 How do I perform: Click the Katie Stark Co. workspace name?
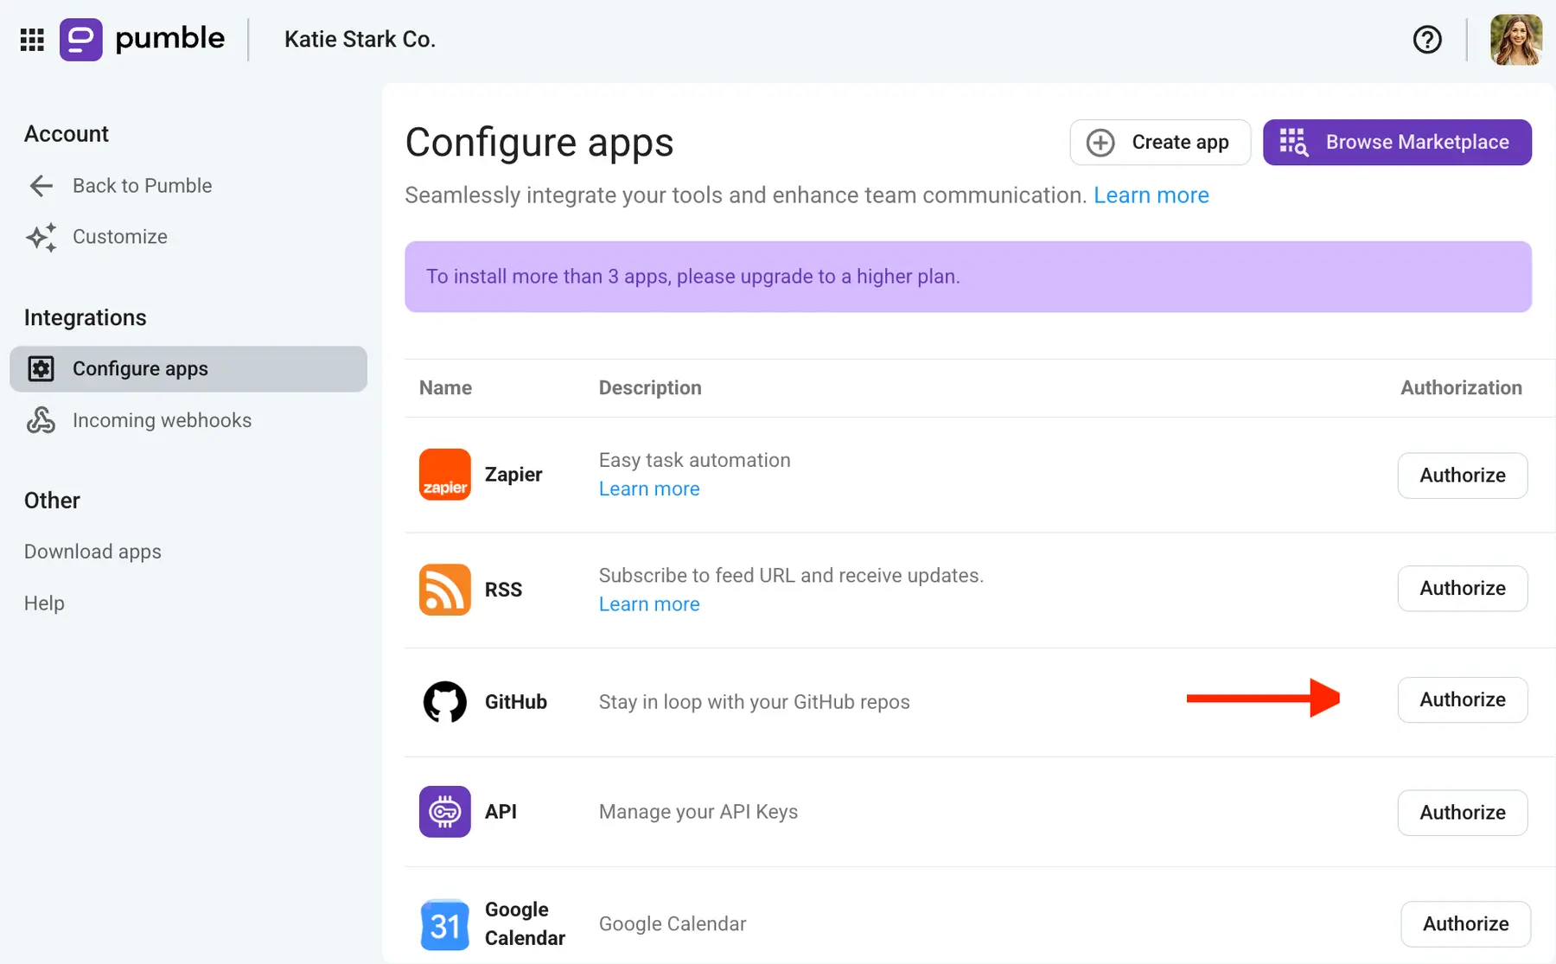pos(360,40)
